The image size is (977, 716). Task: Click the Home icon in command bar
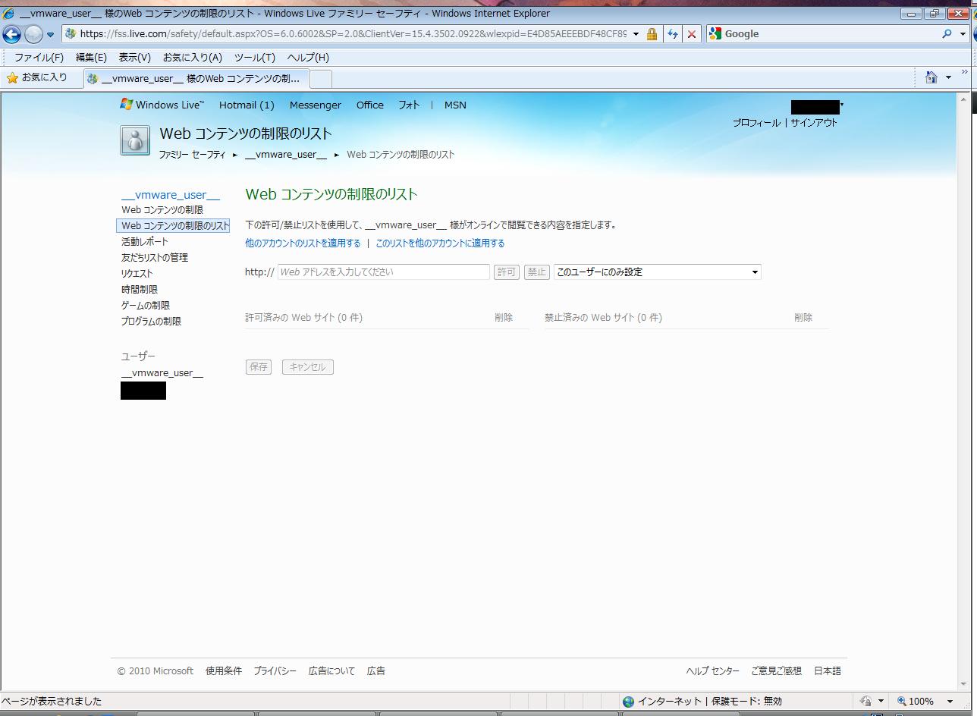(x=931, y=77)
